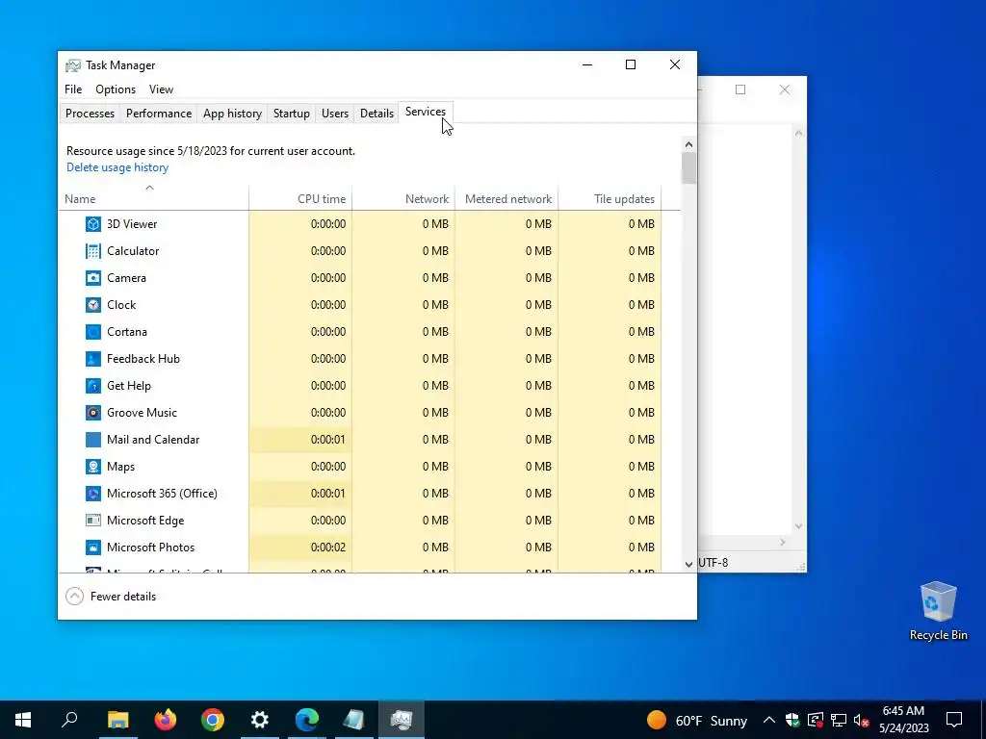The image size is (986, 739).
Task: Open the notification center icon
Action: 954,720
